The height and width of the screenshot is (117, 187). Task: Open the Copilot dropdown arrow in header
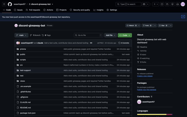148,4
